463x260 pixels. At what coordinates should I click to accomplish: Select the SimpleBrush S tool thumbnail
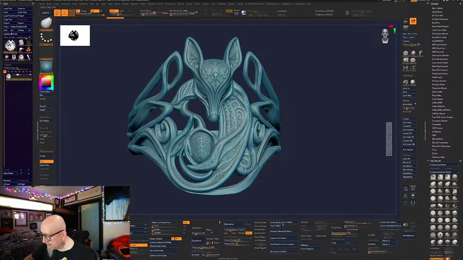click(x=29, y=50)
